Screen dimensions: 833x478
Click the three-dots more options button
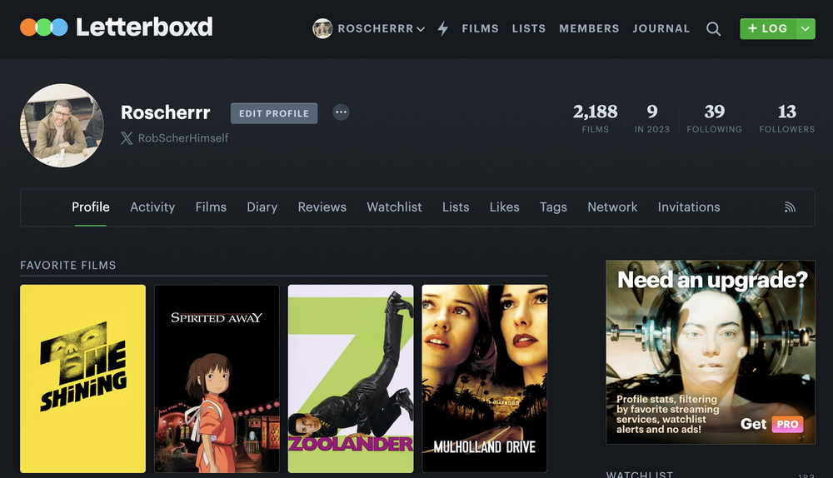tap(341, 112)
